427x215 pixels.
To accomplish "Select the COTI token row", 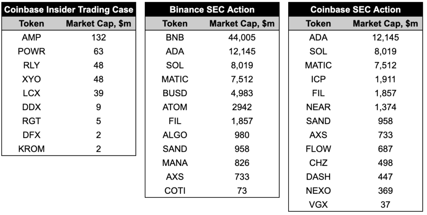I will point(212,191).
